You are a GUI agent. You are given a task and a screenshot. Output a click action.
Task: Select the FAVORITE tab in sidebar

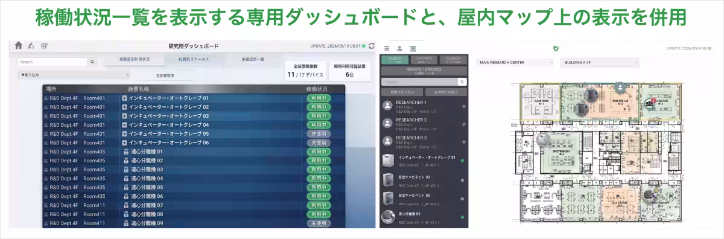pyautogui.click(x=424, y=60)
